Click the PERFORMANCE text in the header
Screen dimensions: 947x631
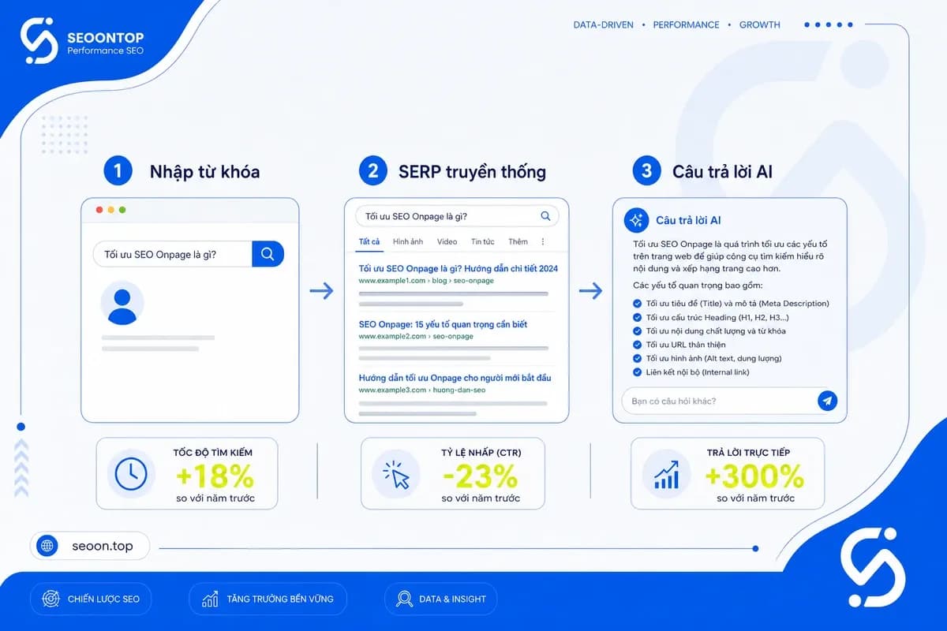(x=687, y=24)
